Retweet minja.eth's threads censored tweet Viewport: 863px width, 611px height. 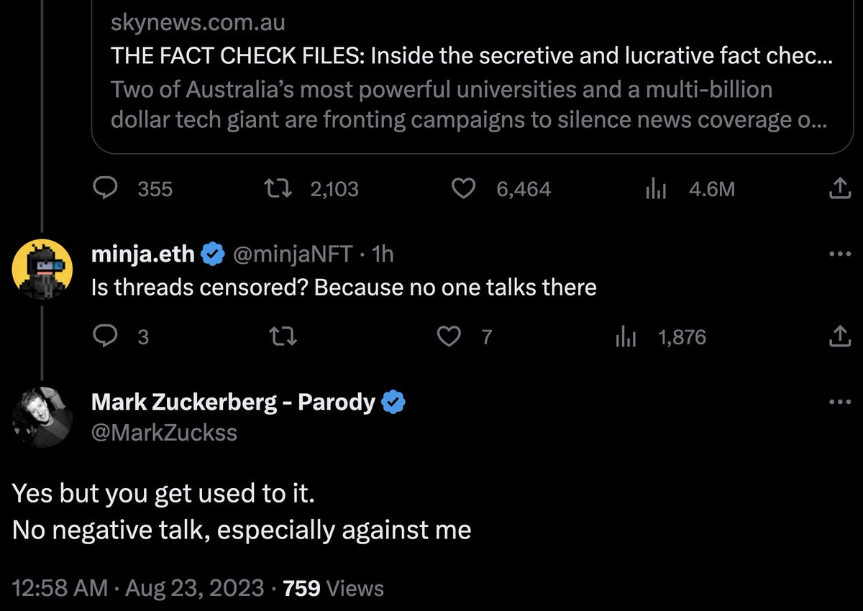pos(279,336)
